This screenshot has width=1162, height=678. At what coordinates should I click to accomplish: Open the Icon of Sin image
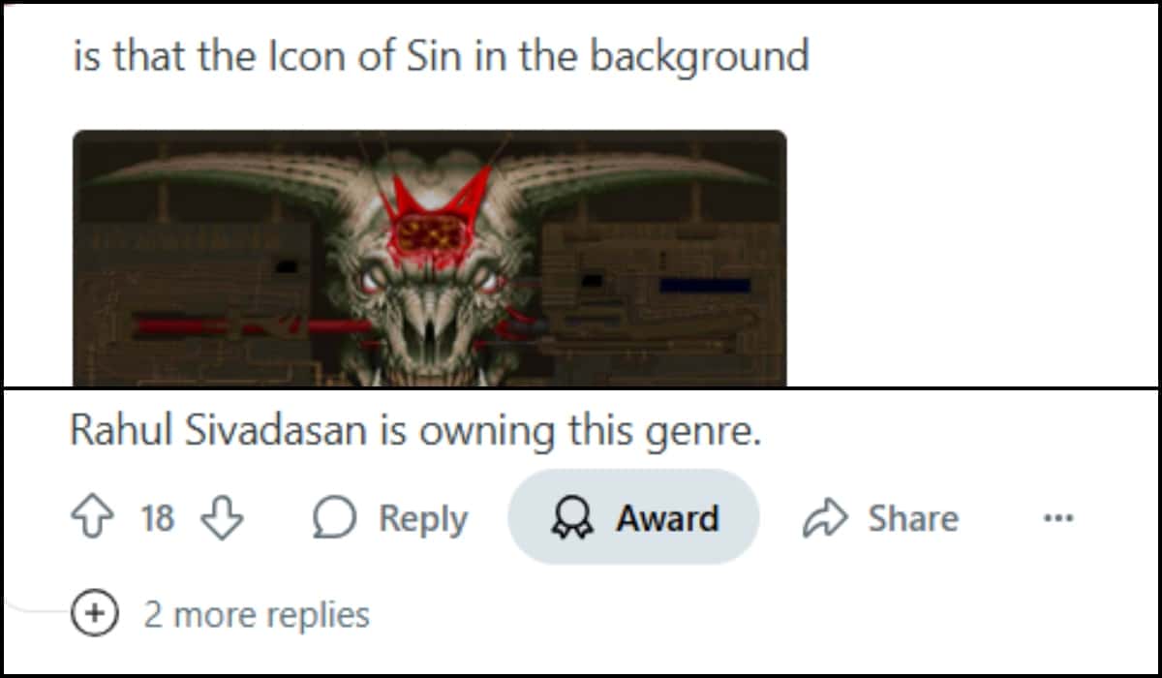point(430,259)
